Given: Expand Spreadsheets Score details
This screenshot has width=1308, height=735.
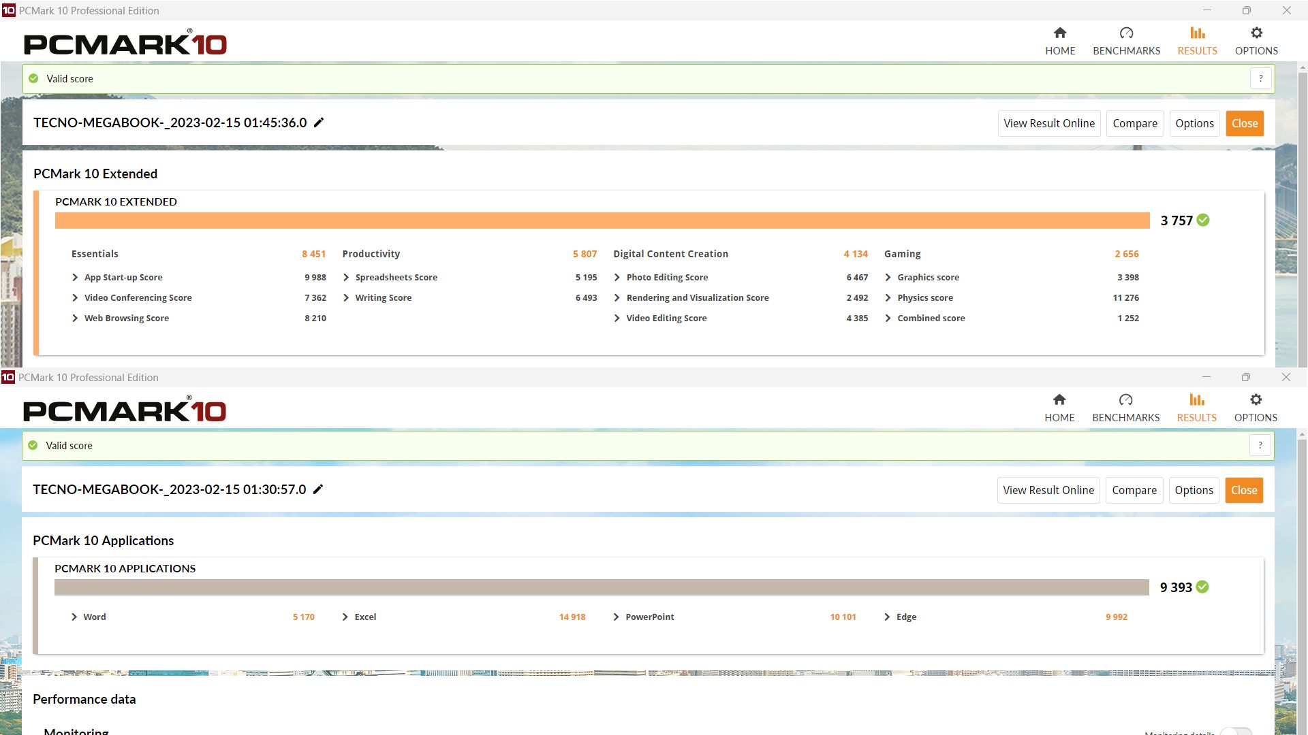Looking at the screenshot, I should pyautogui.click(x=346, y=277).
